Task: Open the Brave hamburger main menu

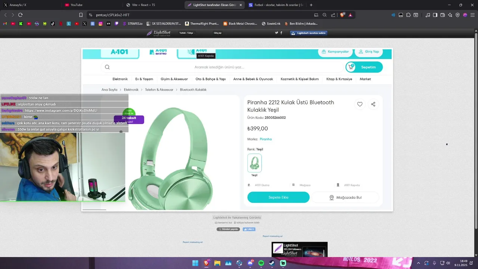Action: (x=472, y=15)
